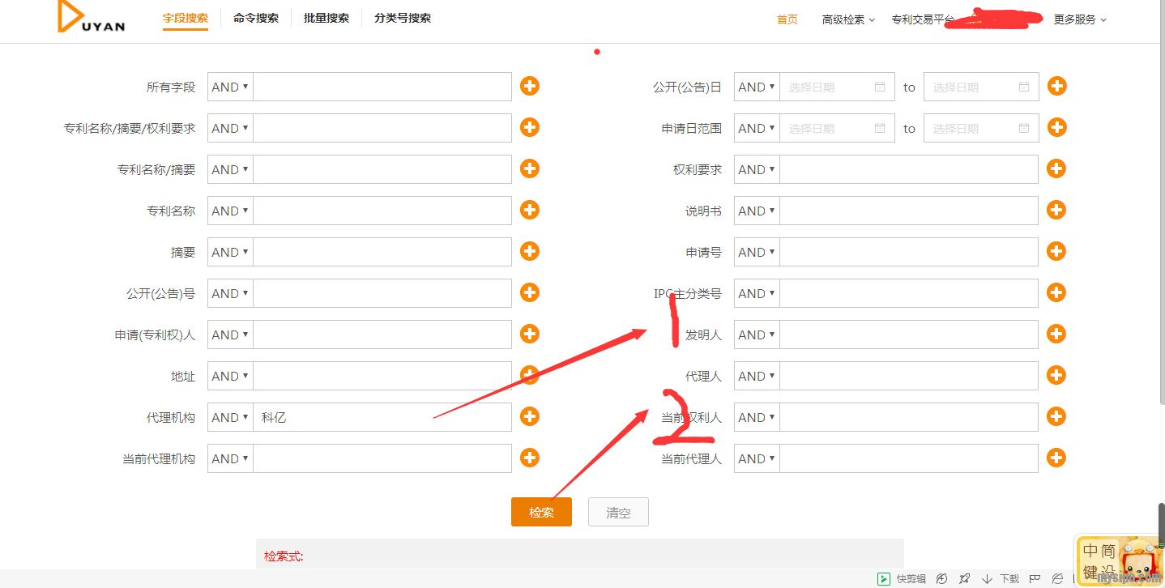Open AND operator dropdown for 所有字段

coord(230,87)
